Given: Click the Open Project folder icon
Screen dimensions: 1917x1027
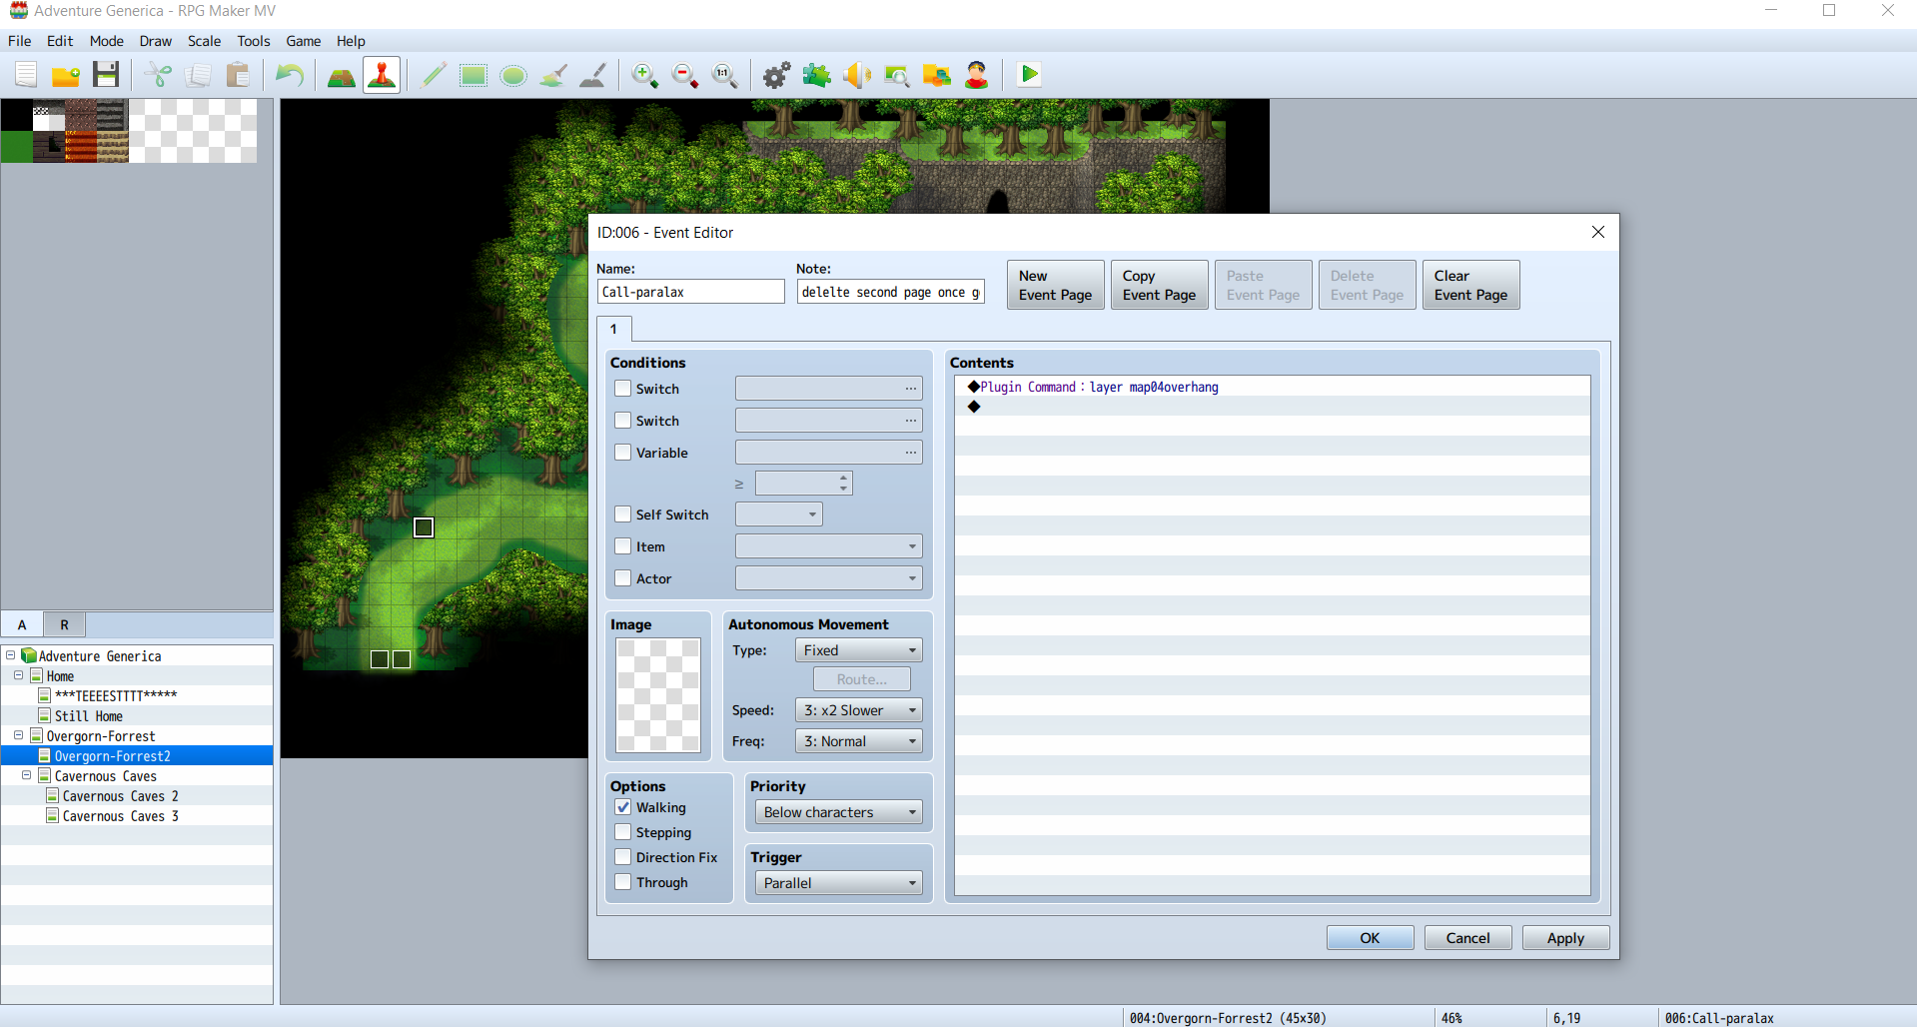Looking at the screenshot, I should (66, 75).
